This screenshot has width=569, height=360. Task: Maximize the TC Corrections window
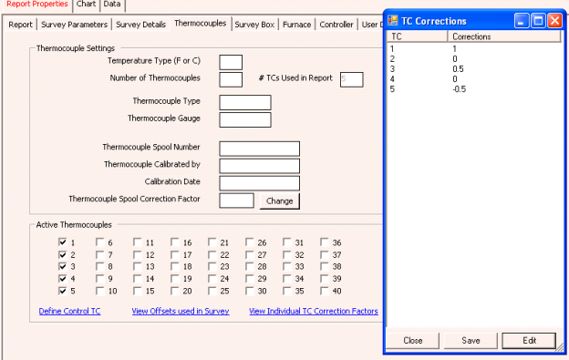(538, 21)
